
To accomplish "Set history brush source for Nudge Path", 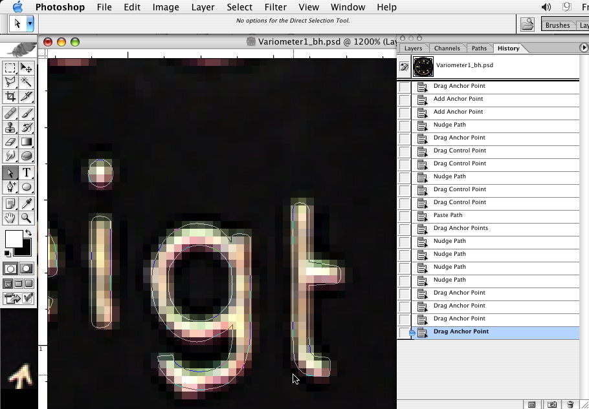I will (x=405, y=125).
